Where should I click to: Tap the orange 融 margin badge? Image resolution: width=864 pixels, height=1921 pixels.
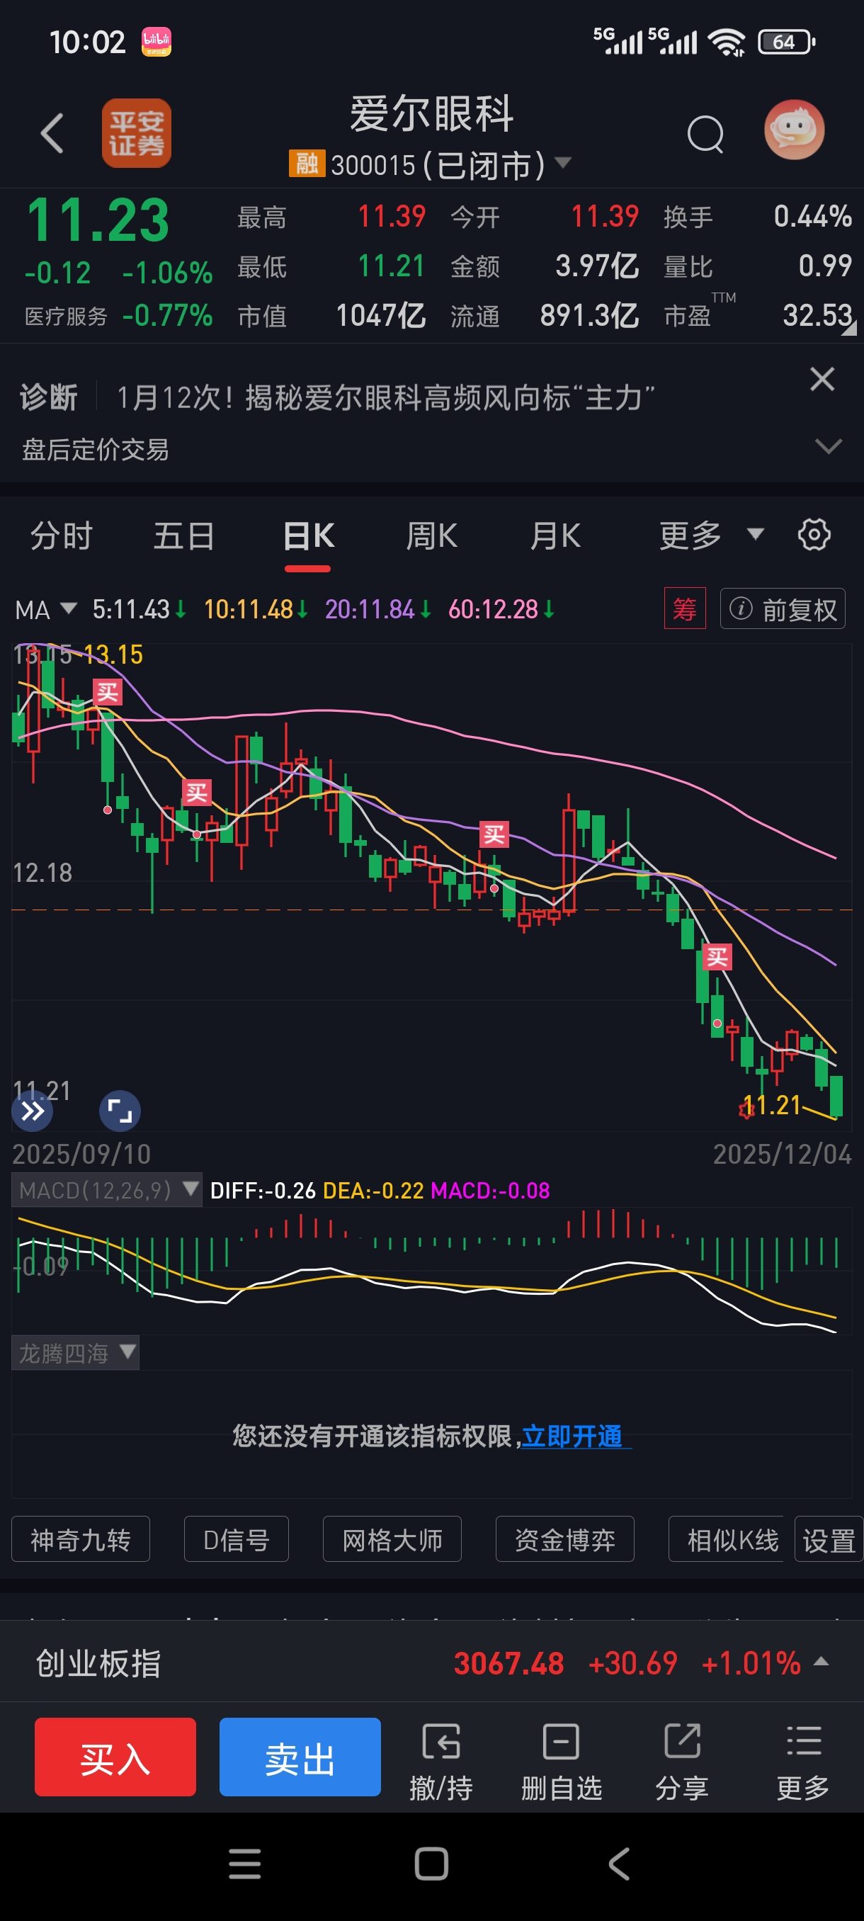[307, 164]
